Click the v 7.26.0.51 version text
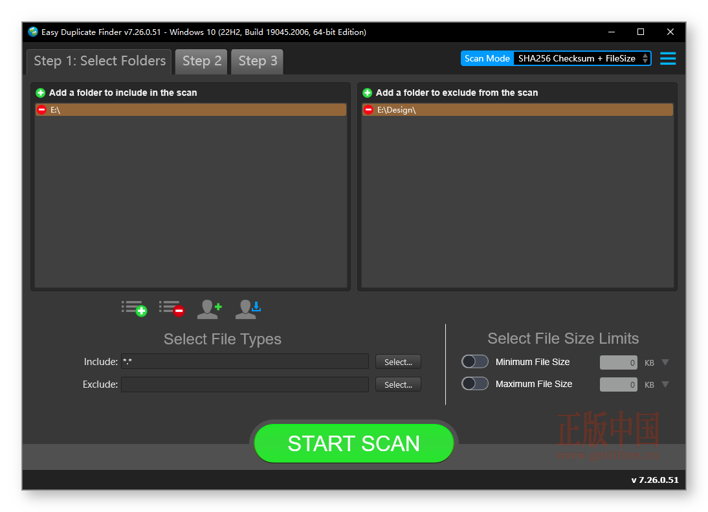The image size is (708, 512). coord(655,480)
